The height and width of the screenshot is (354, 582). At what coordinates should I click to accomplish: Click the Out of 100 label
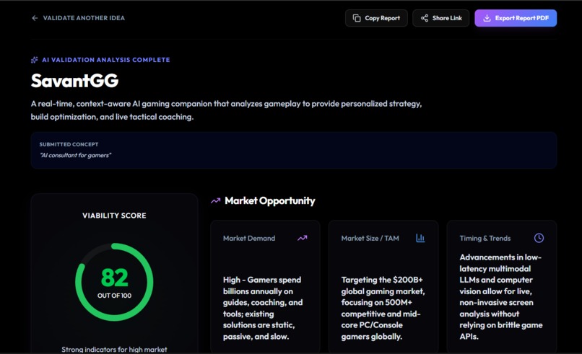pos(114,296)
